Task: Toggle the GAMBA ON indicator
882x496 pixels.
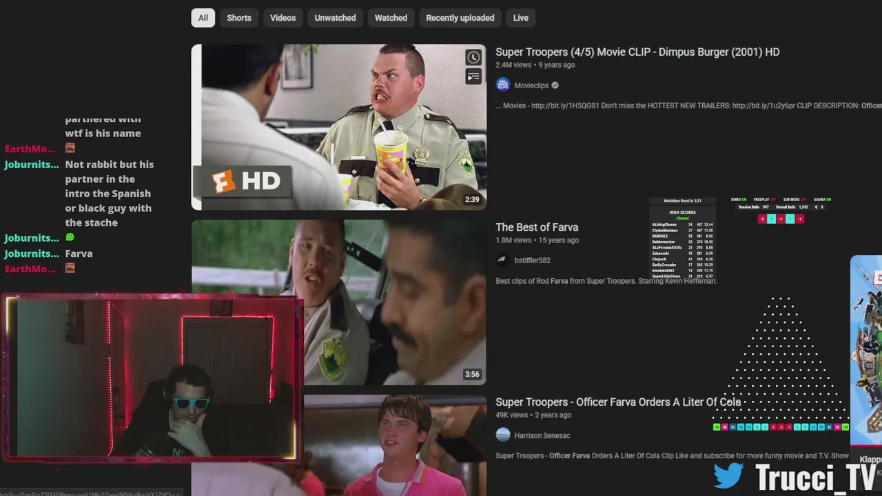Action: (822, 200)
